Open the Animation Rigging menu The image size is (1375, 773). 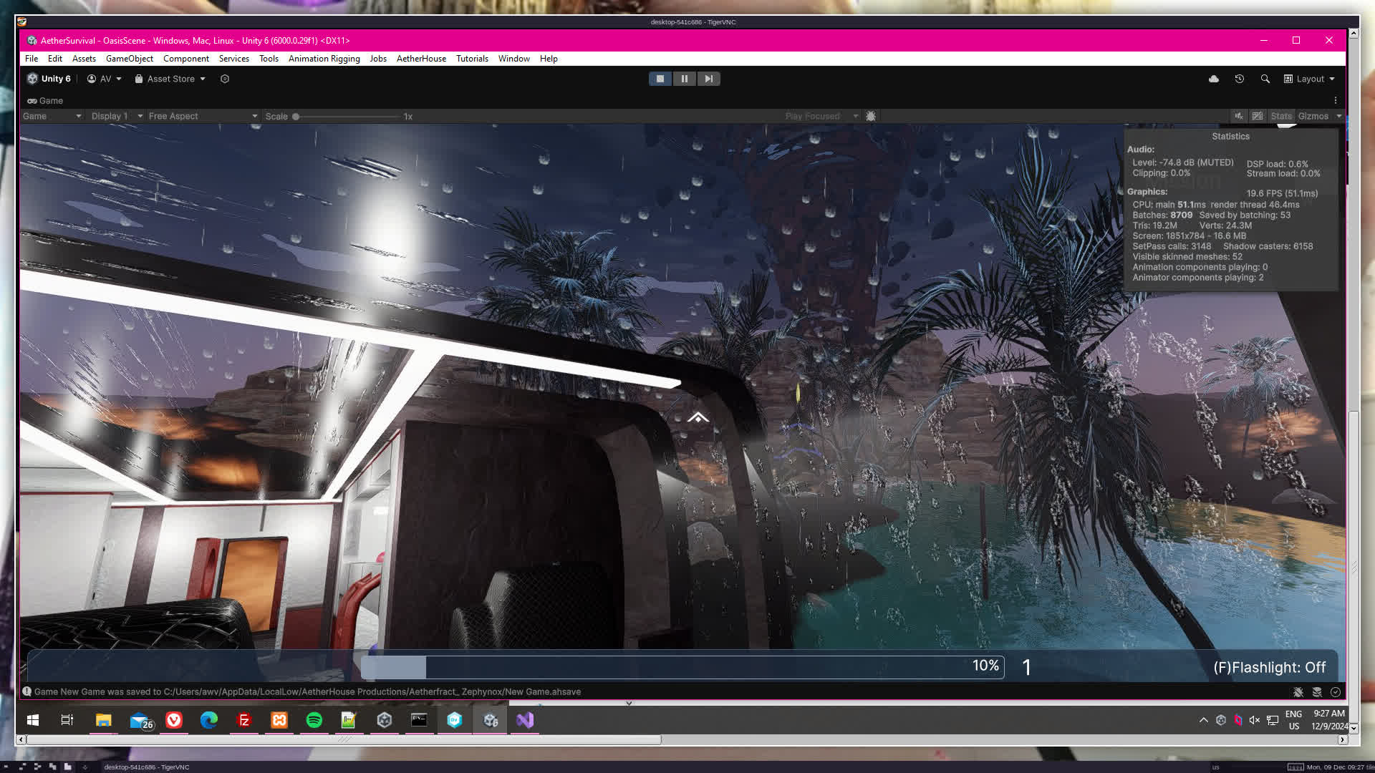[x=324, y=59]
